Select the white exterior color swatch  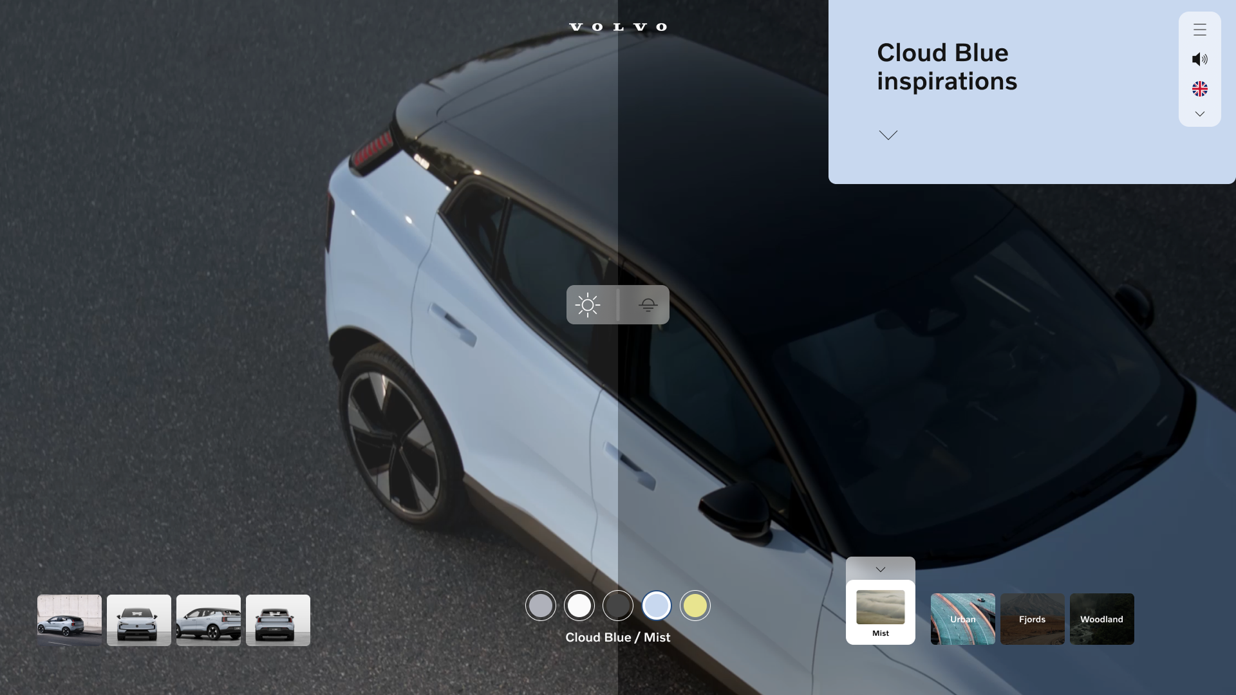pos(579,606)
